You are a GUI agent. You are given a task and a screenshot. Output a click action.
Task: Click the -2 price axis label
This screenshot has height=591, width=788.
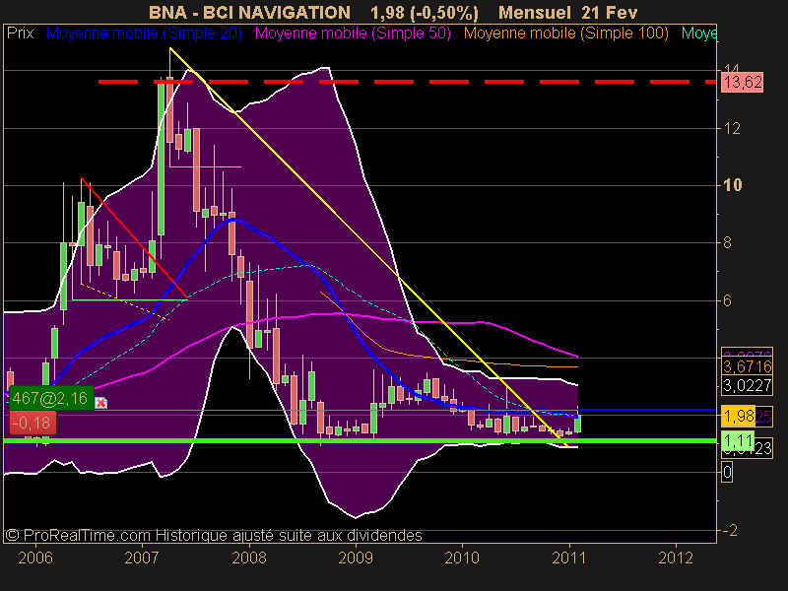pyautogui.click(x=730, y=530)
